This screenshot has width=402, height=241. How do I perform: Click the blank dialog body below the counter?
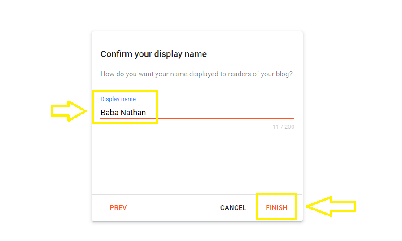click(x=197, y=162)
